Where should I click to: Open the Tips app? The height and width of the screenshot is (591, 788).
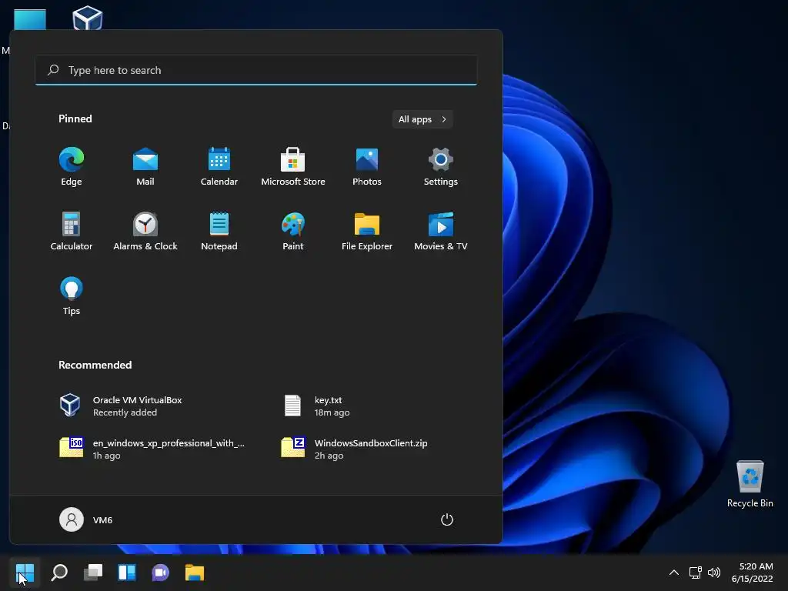72,296
